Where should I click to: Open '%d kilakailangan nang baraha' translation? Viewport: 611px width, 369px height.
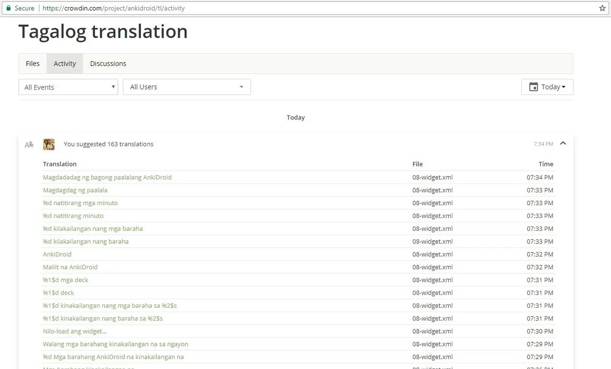point(86,241)
